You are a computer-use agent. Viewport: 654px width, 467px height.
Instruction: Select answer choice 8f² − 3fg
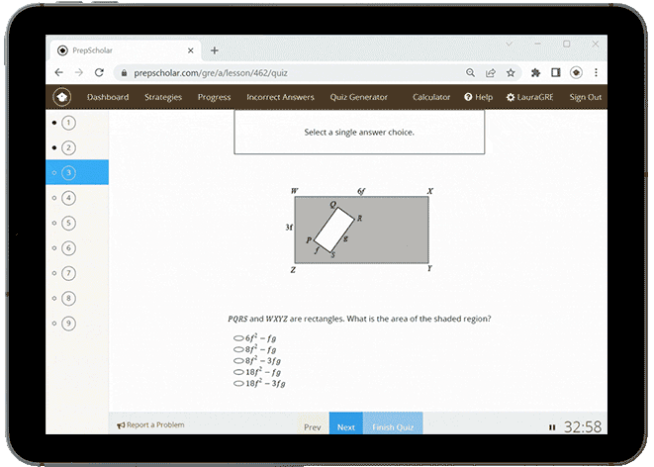click(x=238, y=360)
